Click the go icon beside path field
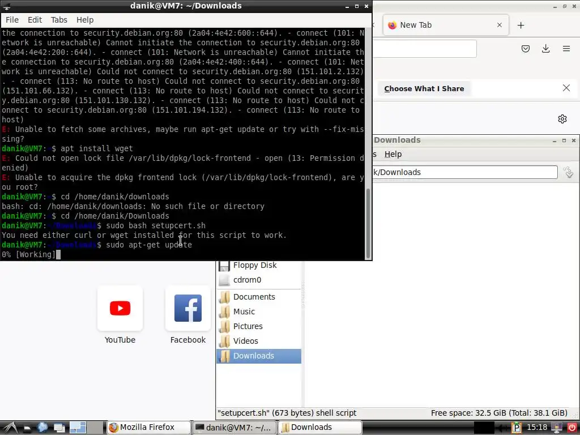Image resolution: width=580 pixels, height=435 pixels. click(568, 172)
